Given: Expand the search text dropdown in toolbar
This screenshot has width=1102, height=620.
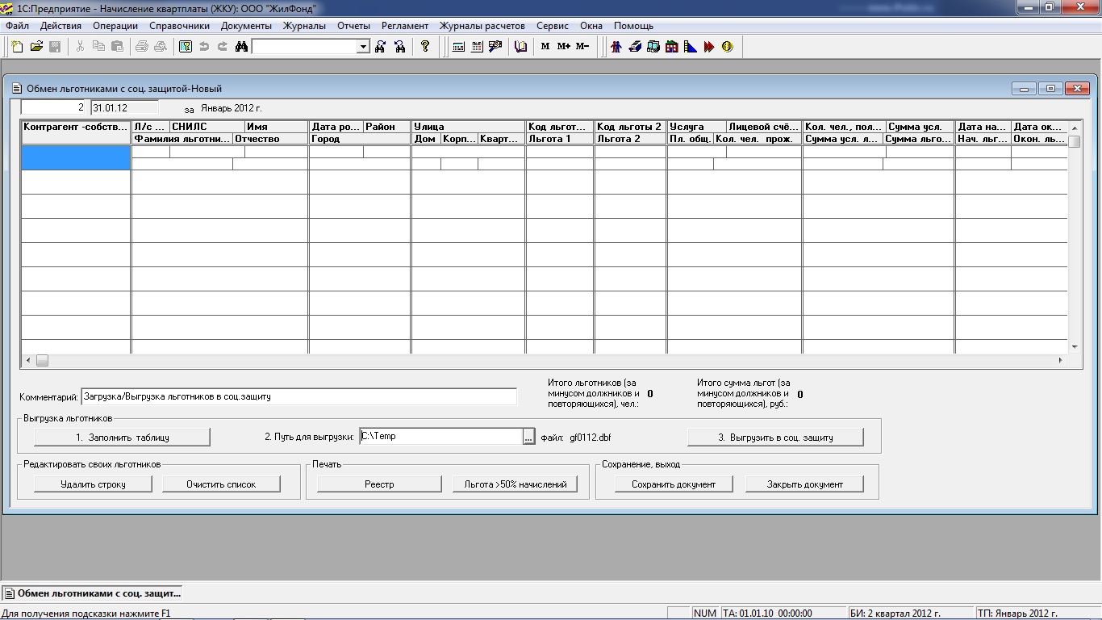Looking at the screenshot, I should pos(363,47).
